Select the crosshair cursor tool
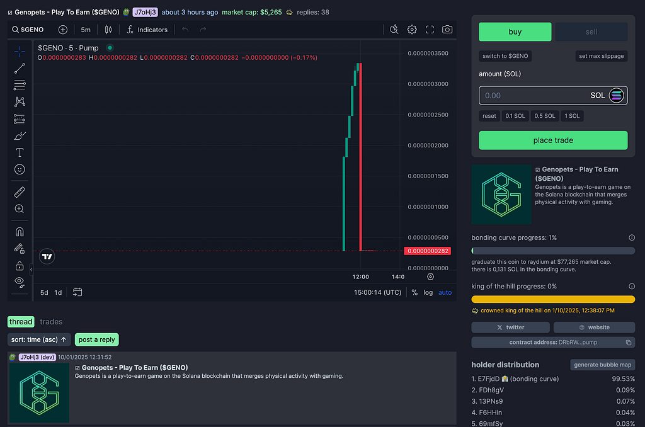Viewport: 645px width, 427px height. [20, 52]
